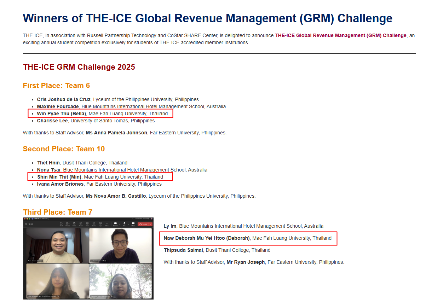Expand the camera options chevron
426x308 pixels.
coord(119,224)
